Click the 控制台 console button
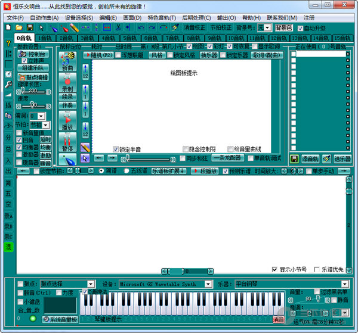Image resolution: width=358 pixels, height=333 pixels. [x=33, y=54]
